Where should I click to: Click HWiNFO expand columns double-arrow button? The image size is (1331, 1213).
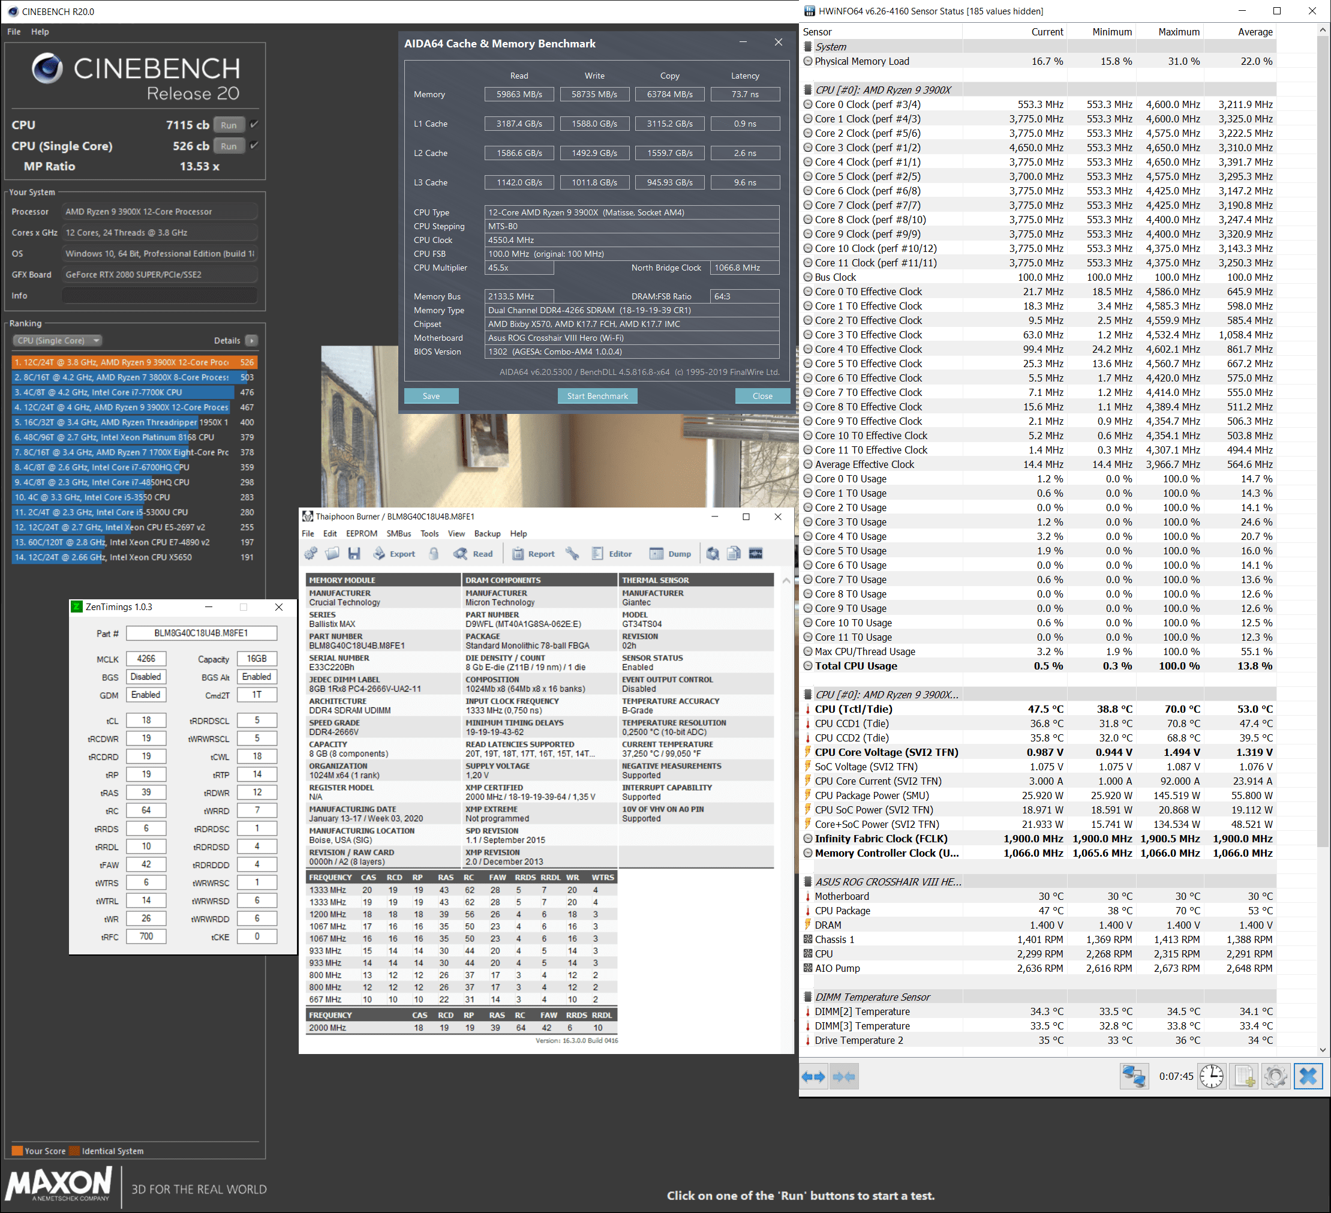point(813,1076)
